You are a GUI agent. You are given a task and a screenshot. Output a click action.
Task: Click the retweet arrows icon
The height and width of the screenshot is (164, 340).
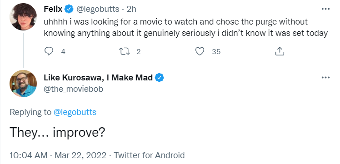125,51
